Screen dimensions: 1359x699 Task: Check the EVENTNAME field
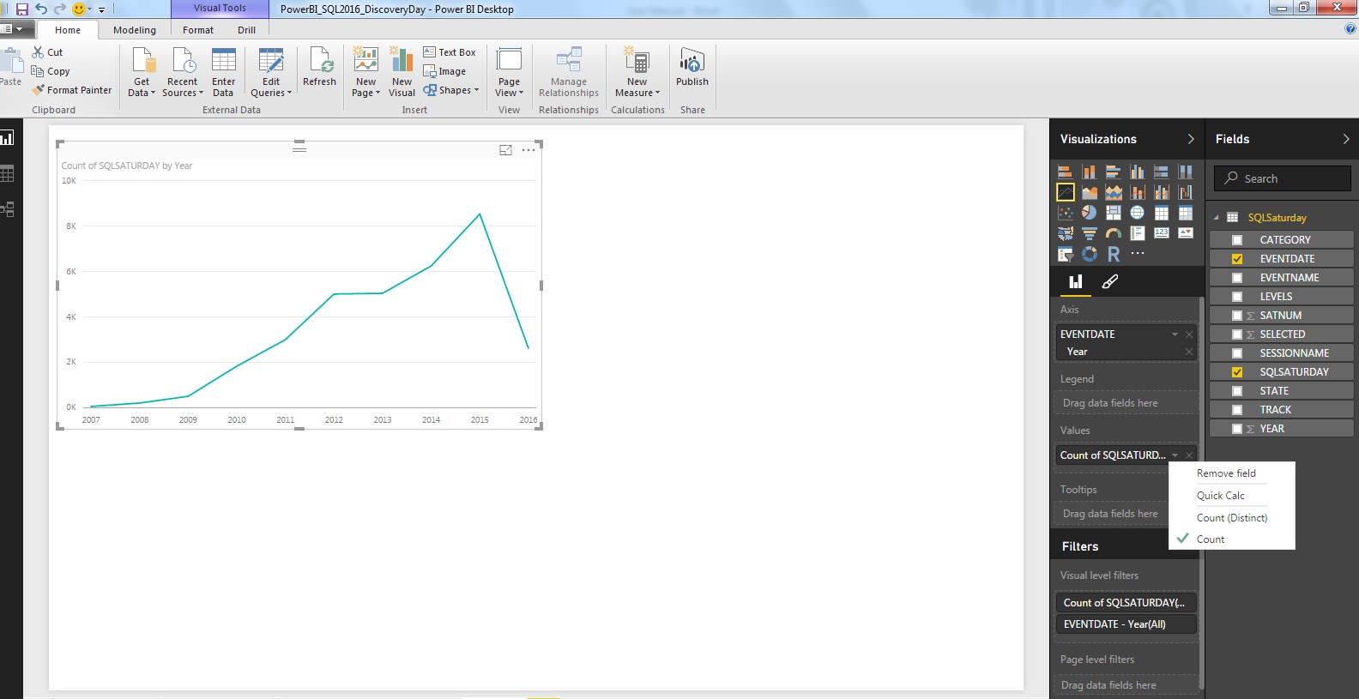pyautogui.click(x=1237, y=278)
